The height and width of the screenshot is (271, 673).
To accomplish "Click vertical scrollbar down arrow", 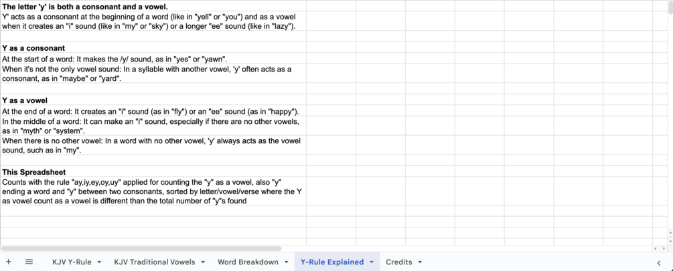I will pos(670,241).
